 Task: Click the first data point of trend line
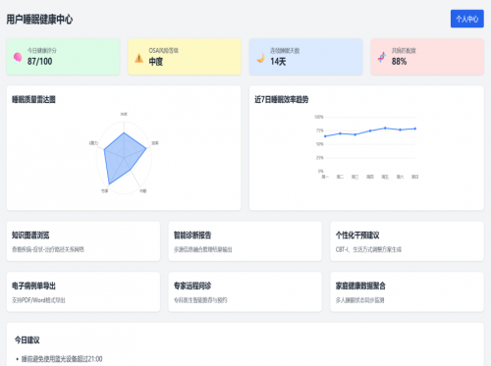coord(325,136)
